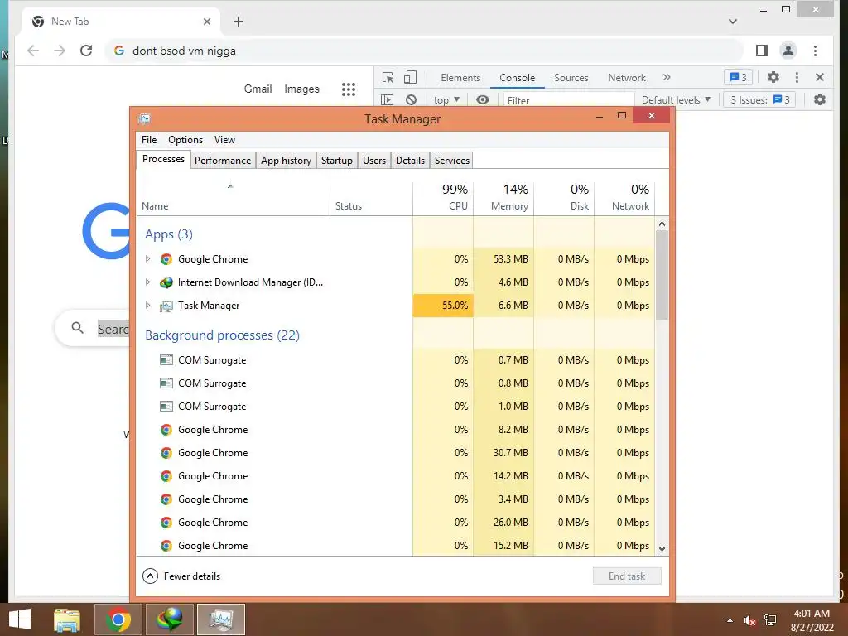Sort processes by the CPU column header

[x=443, y=197]
